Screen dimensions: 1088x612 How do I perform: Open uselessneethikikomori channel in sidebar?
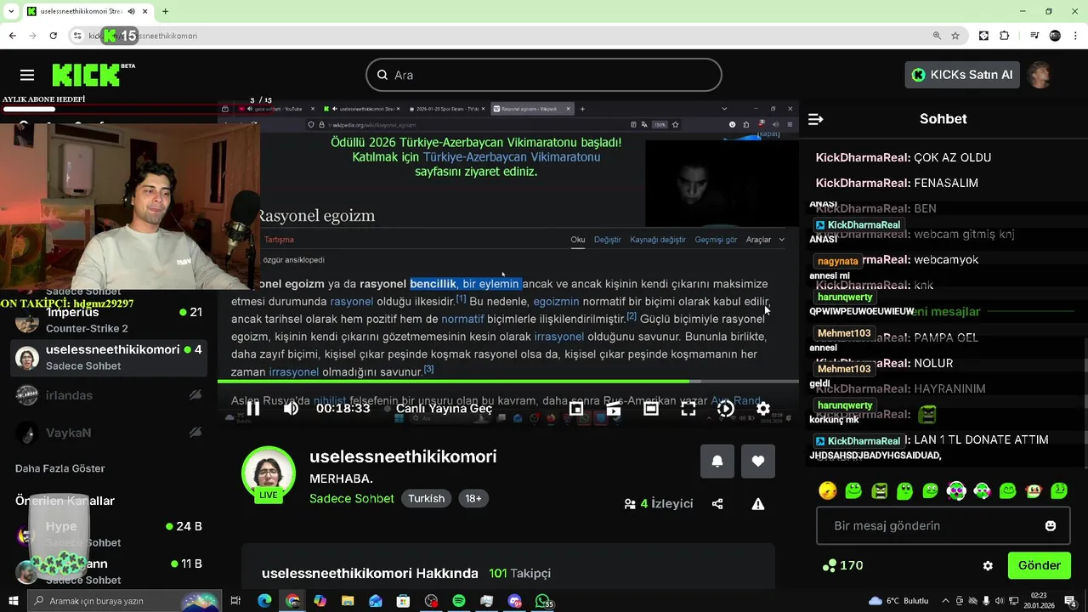pyautogui.click(x=109, y=357)
